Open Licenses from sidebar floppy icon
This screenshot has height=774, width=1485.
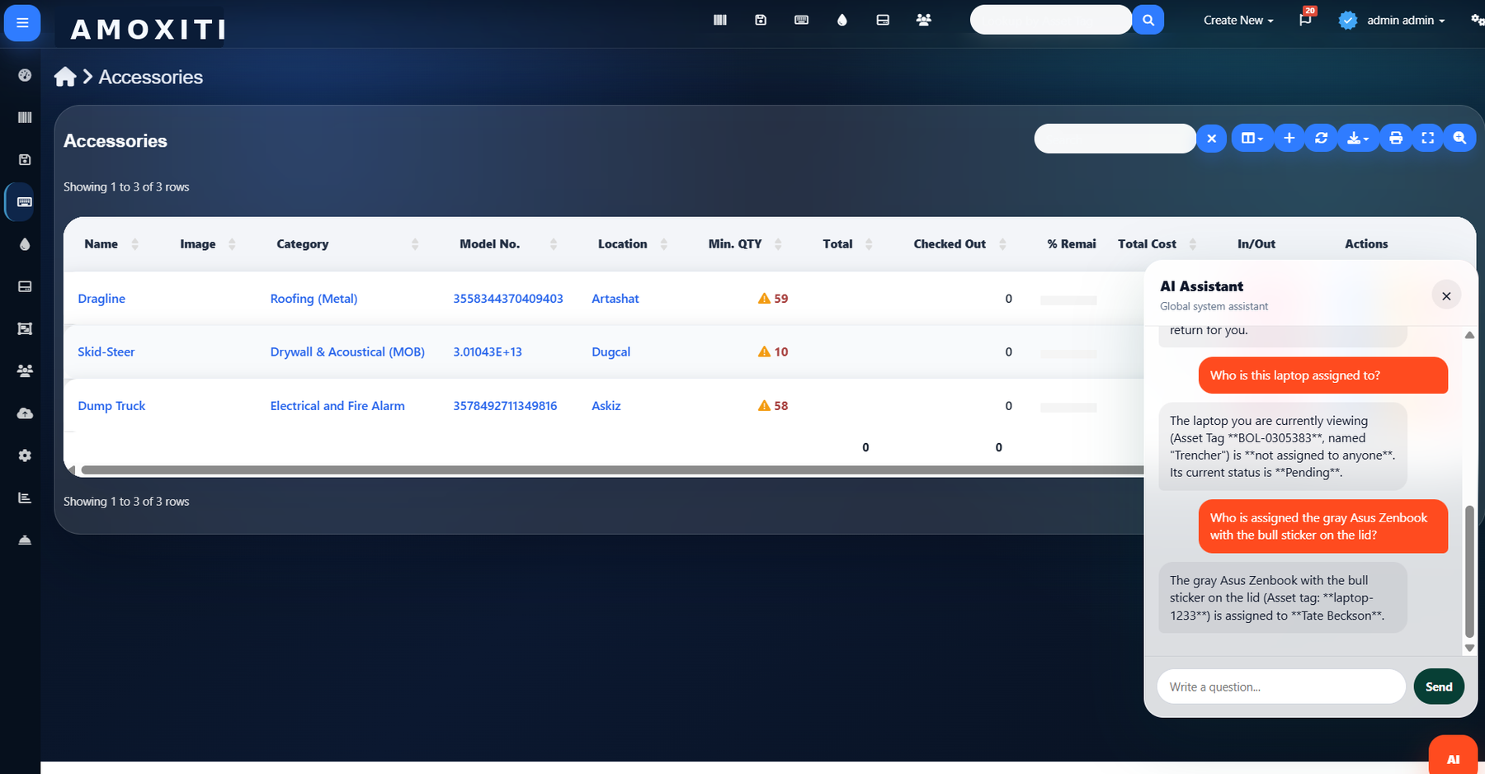(x=25, y=159)
